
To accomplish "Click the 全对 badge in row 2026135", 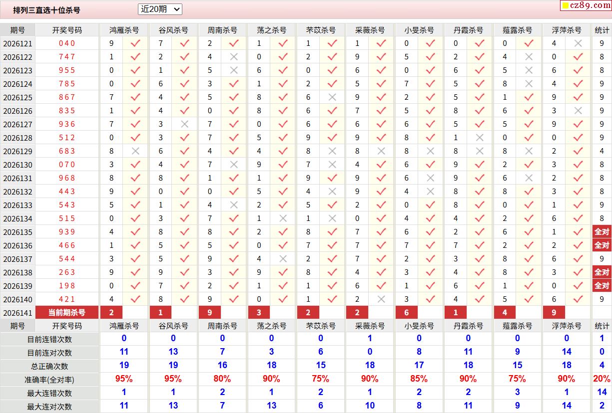I will click(602, 232).
